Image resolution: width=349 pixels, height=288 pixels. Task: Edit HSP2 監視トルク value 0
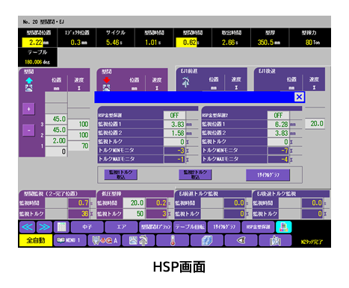click(278, 142)
